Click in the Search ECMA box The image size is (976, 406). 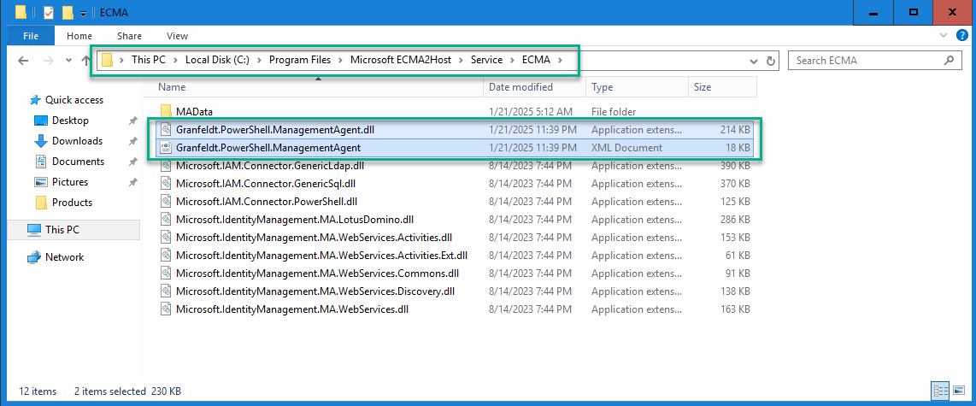pos(863,61)
